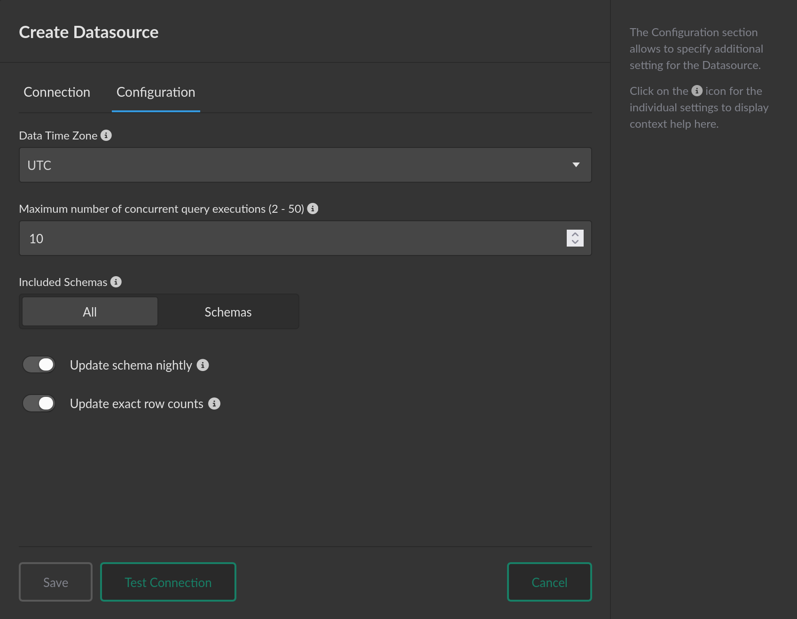
Task: Toggle Update schema nightly switch
Action: [39, 365]
